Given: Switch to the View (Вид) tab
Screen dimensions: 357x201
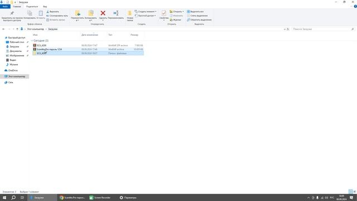Looking at the screenshot, I should (x=45, y=7).
